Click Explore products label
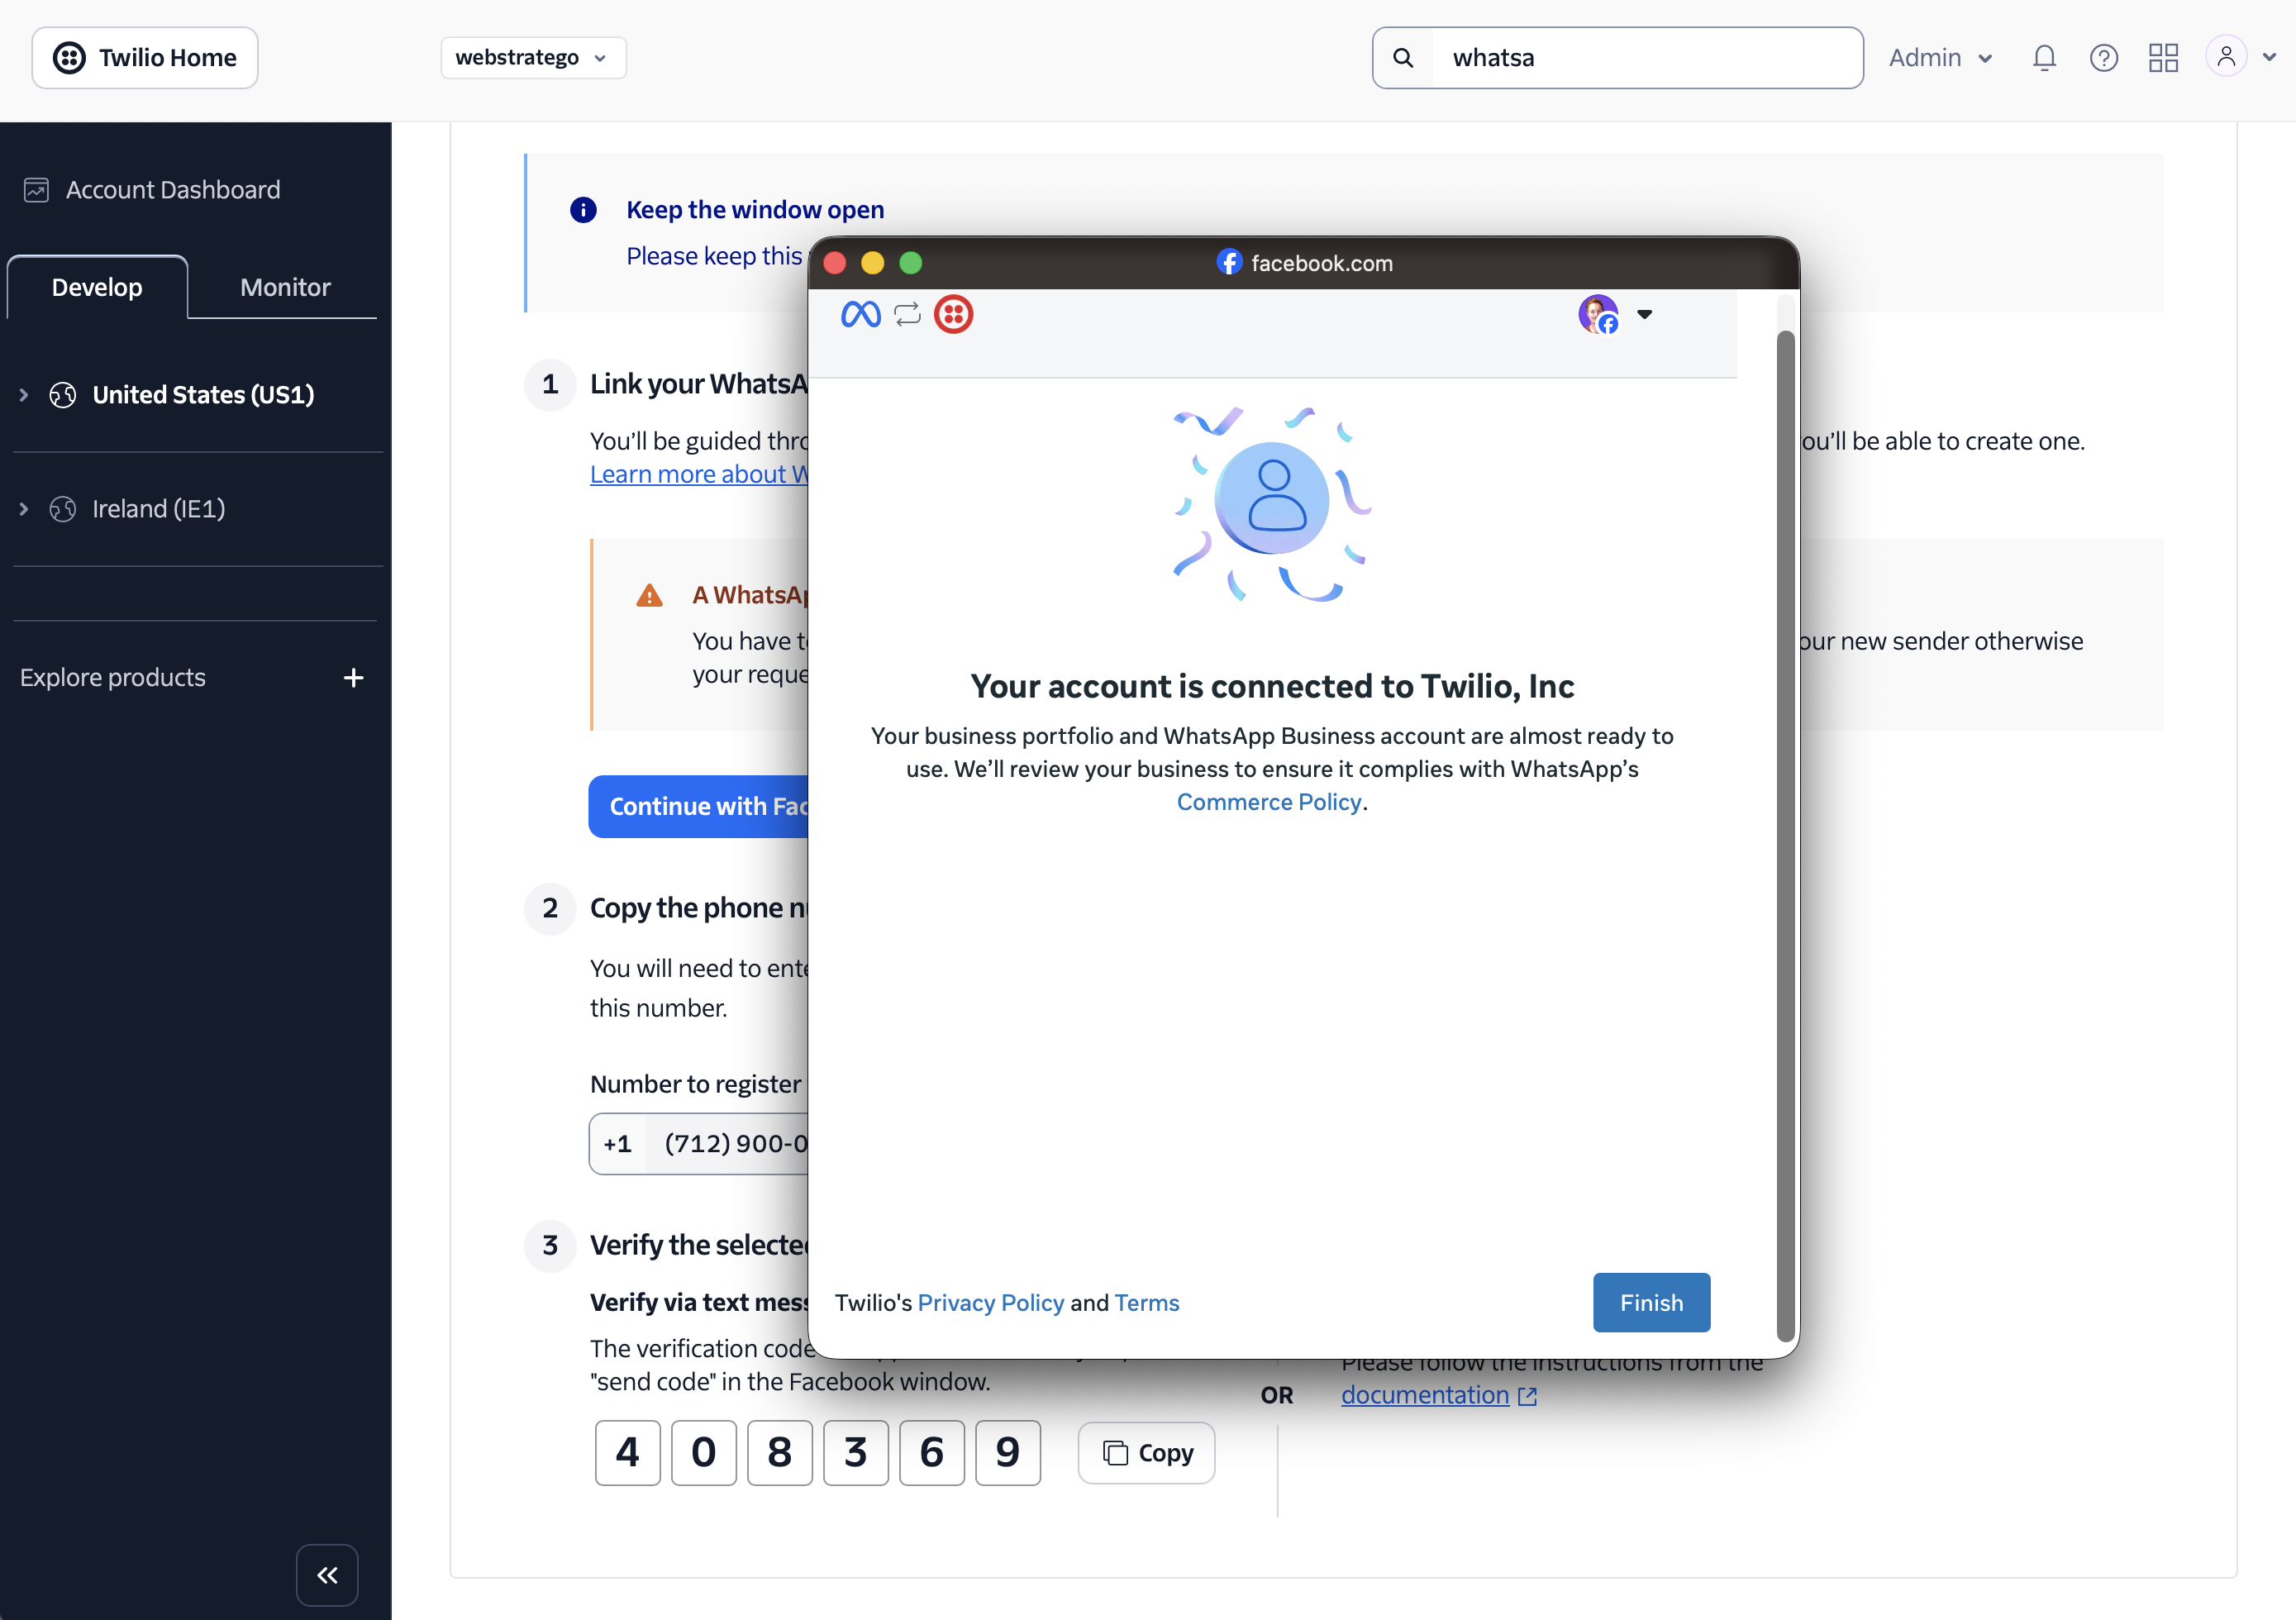2296x1620 pixels. 113,678
